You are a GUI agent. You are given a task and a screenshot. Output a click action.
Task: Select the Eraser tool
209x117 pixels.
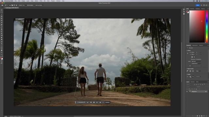pos(2,33)
